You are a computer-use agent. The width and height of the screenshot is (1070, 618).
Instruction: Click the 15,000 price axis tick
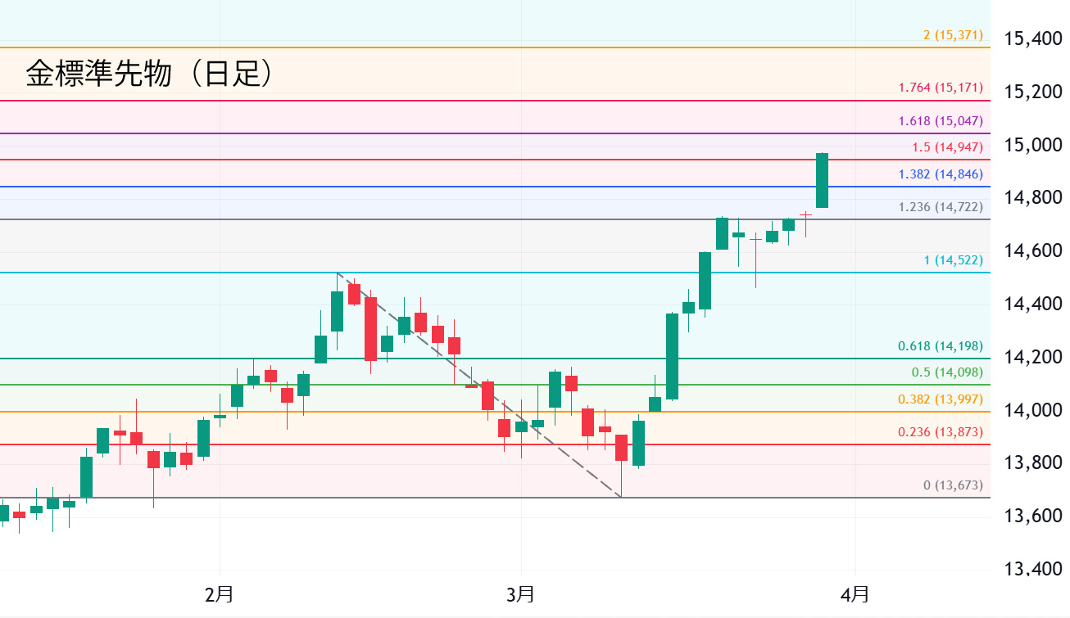coord(1032,145)
